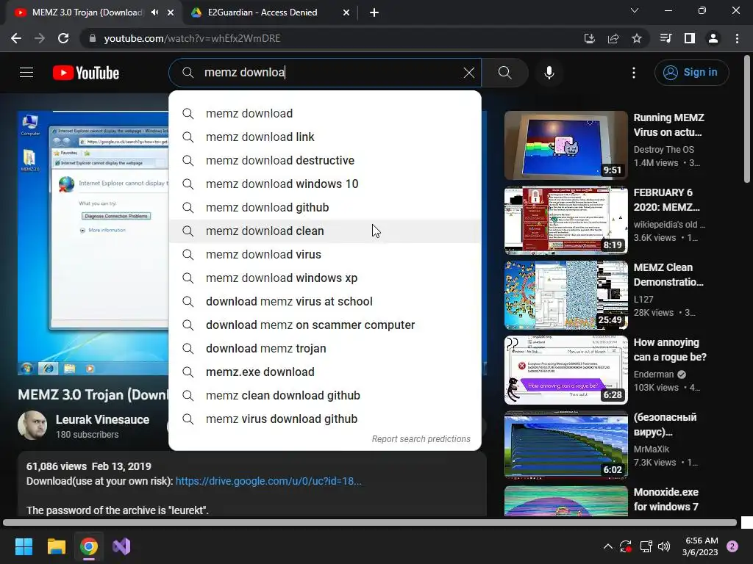Submit search with magnifying glass button
The image size is (753, 564).
click(504, 73)
